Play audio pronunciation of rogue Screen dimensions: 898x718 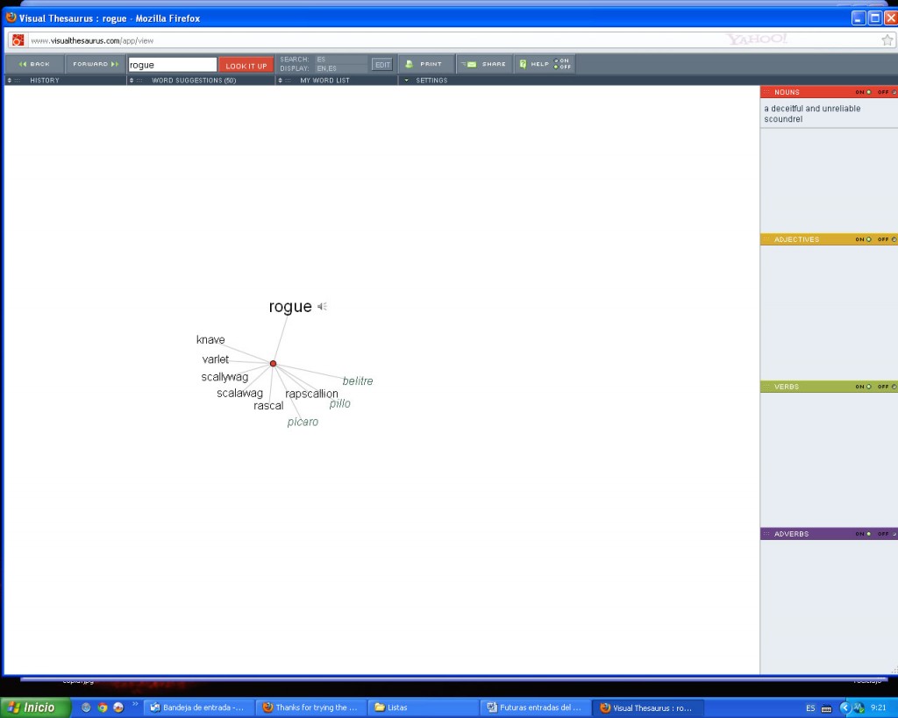(x=322, y=307)
